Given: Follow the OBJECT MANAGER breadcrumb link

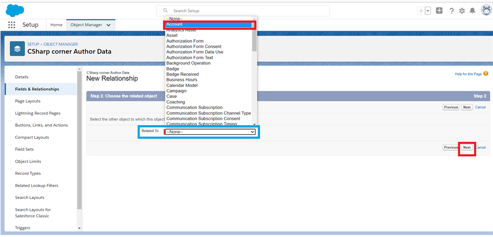Looking at the screenshot, I should pos(61,44).
